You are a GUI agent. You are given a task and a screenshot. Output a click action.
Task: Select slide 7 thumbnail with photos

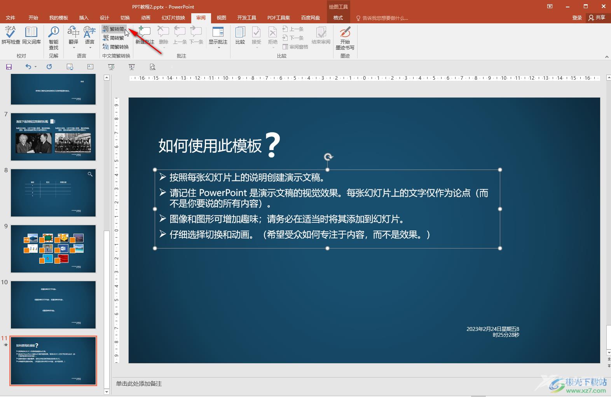(x=53, y=137)
